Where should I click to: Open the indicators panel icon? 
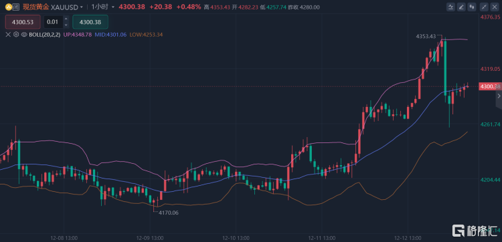point(451,7)
